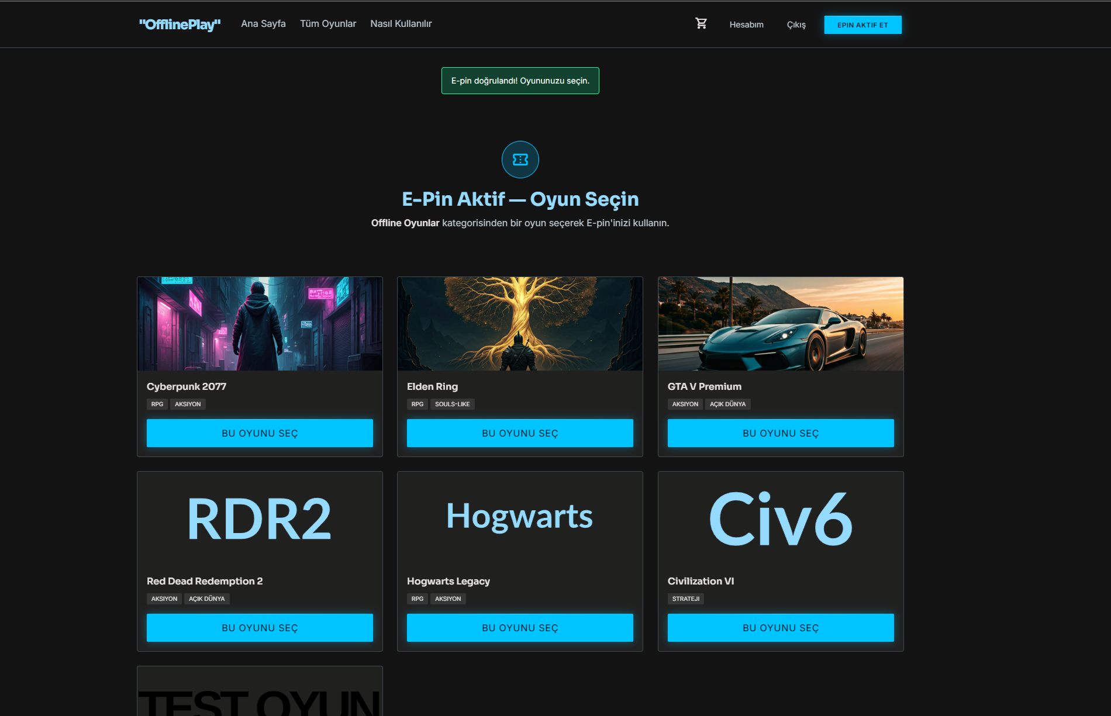
Task: Select GTA V Premium with BU OYUNU SEÇ
Action: point(781,433)
